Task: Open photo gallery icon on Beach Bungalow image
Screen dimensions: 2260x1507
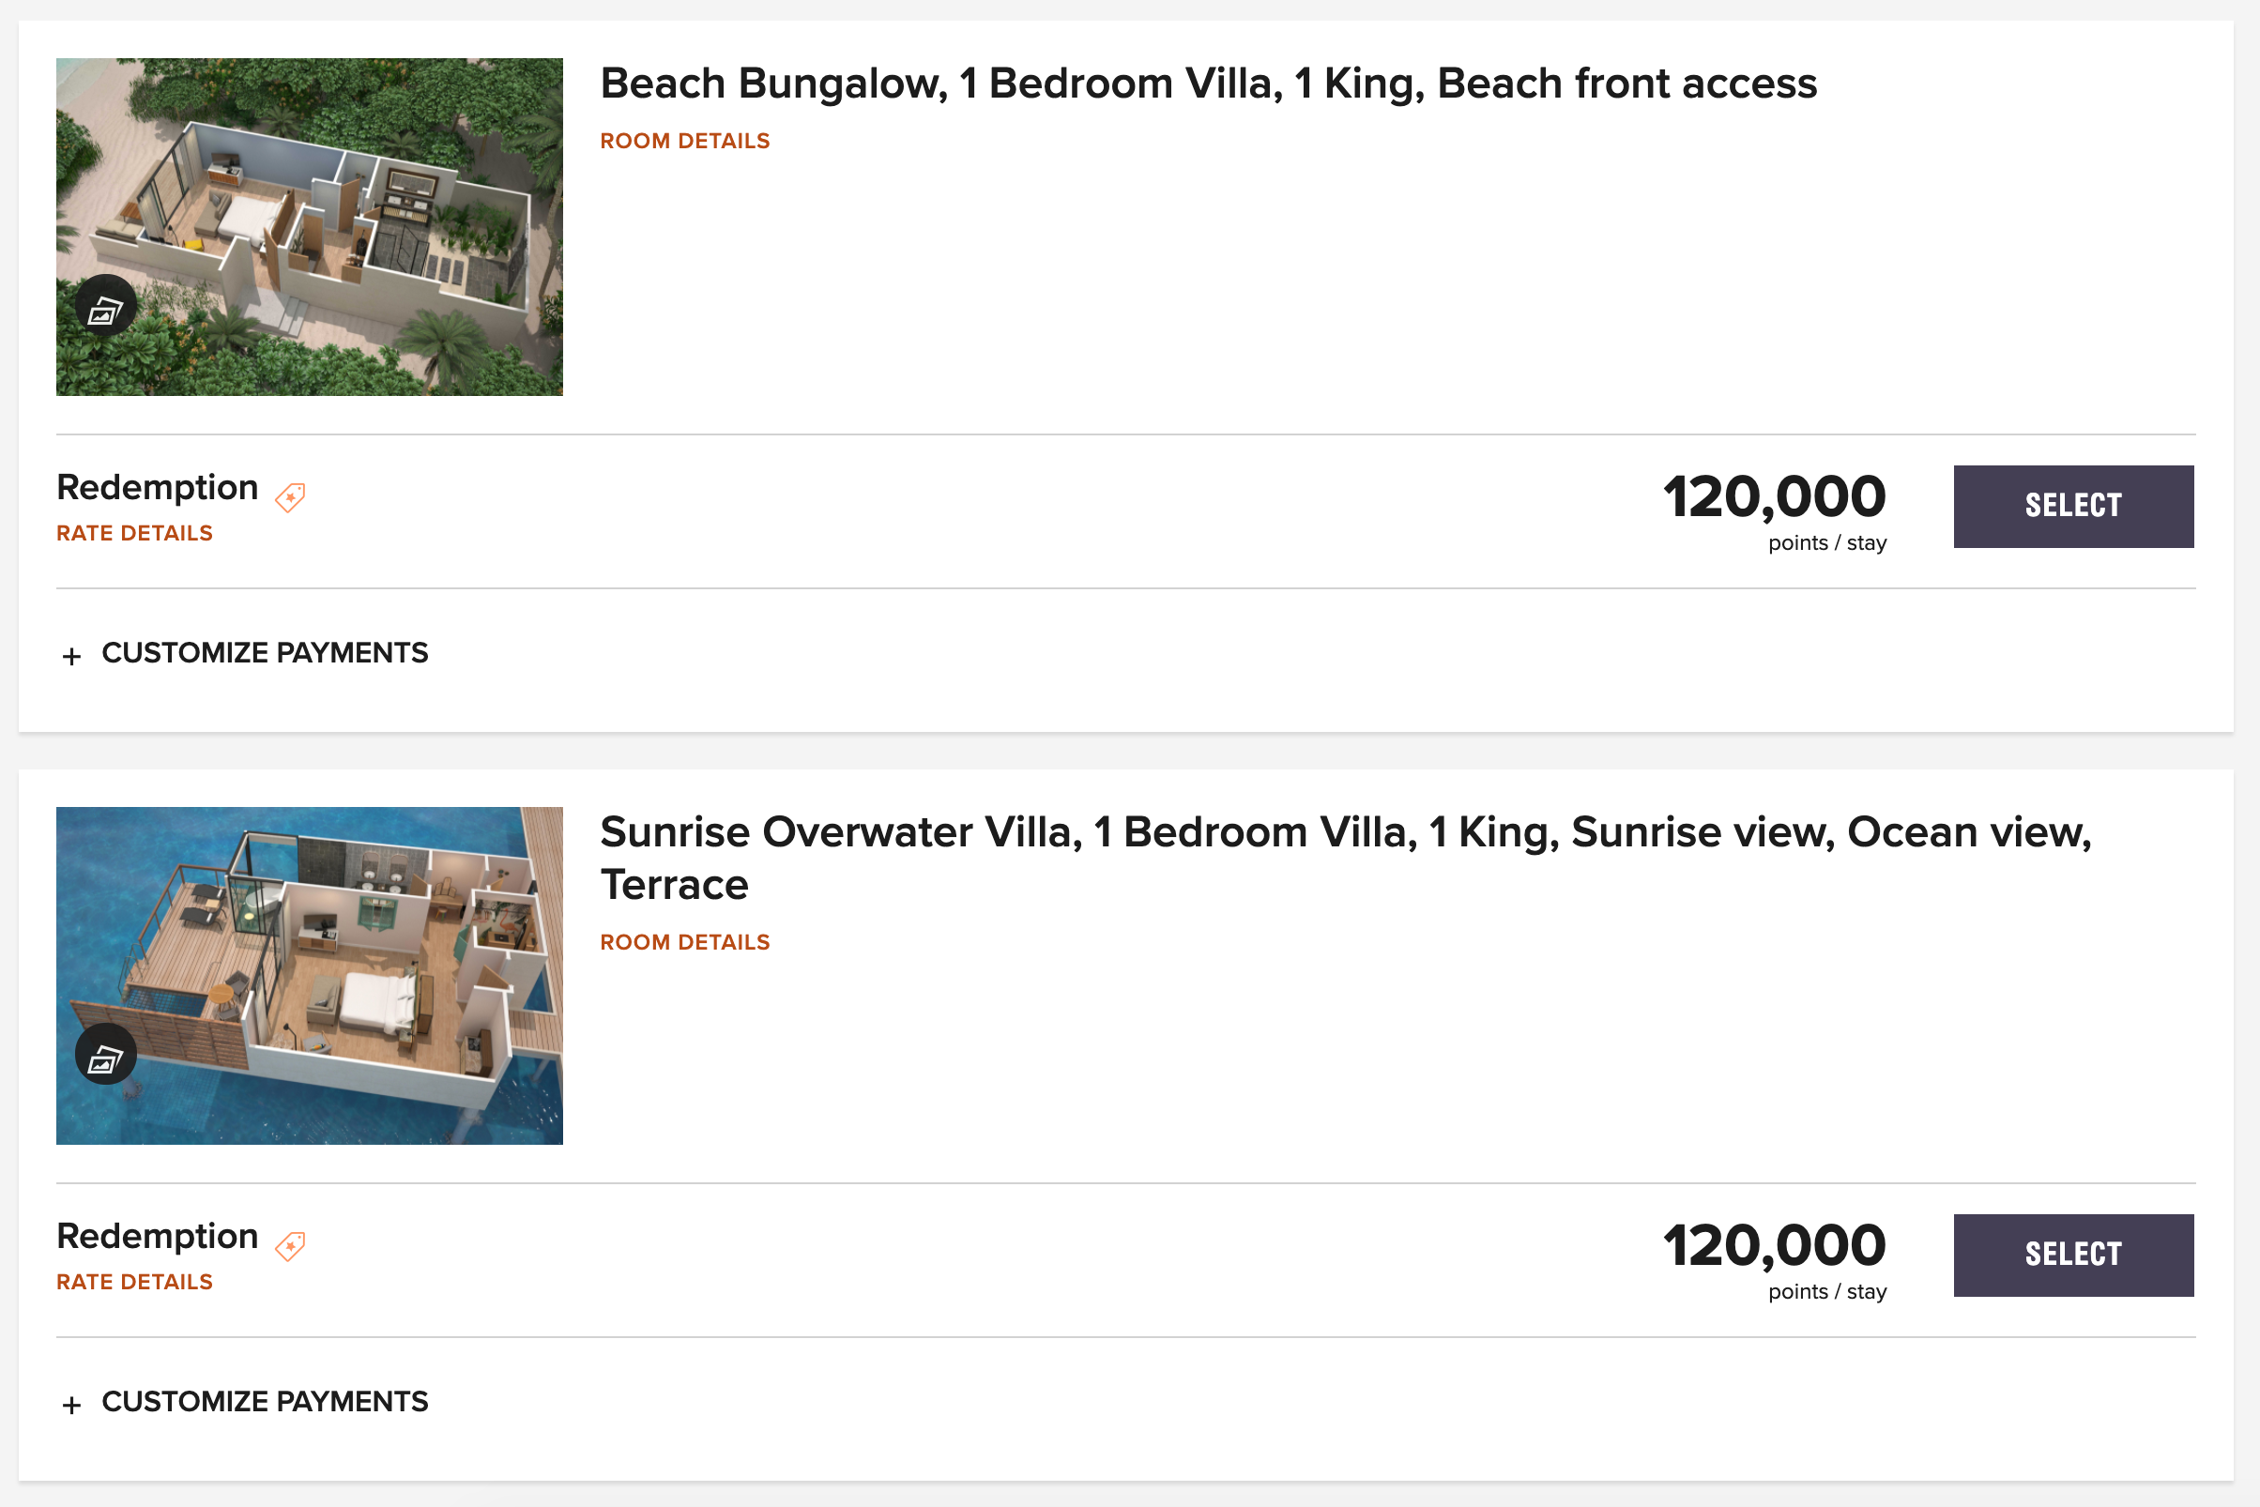Action: click(106, 306)
